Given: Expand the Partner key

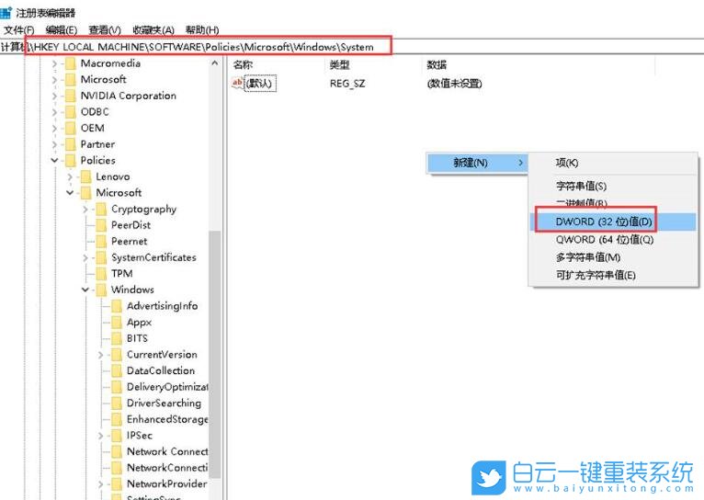Looking at the screenshot, I should pos(54,144).
